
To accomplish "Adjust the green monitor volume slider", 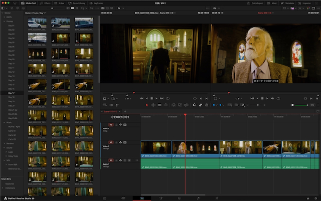I will [302, 105].
